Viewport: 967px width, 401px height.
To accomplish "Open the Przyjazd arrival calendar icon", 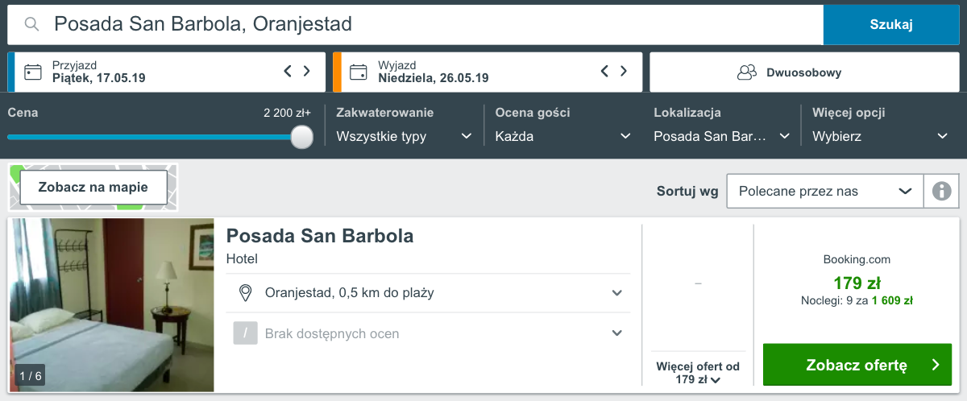I will point(33,72).
